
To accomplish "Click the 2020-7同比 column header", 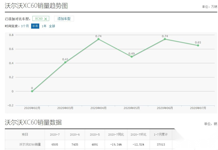I will (116, 135).
